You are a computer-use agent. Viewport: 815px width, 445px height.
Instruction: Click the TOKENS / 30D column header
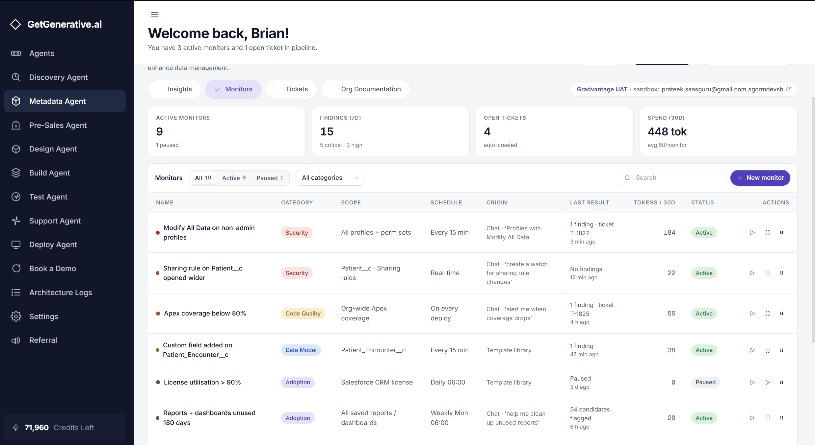(654, 203)
